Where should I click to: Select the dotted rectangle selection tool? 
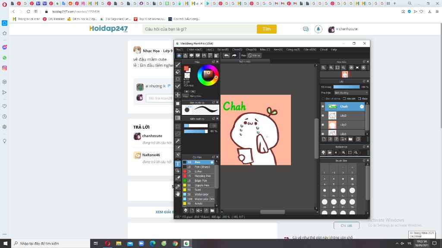178,127
